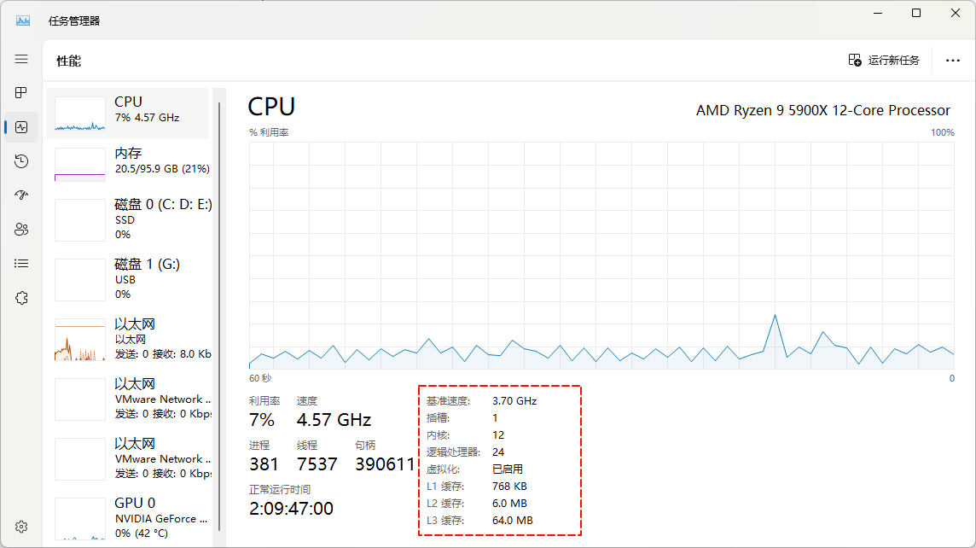Image resolution: width=976 pixels, height=548 pixels.
Task: Open the hamburger navigation menu
Action: tap(21, 59)
